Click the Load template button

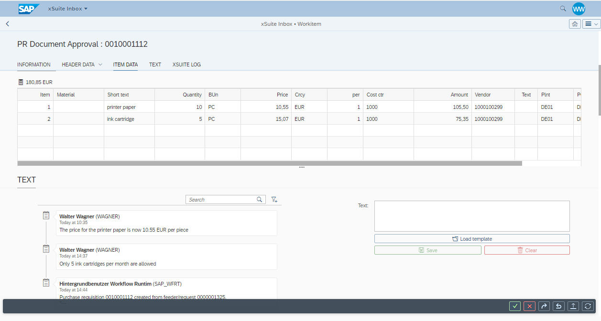coord(472,238)
